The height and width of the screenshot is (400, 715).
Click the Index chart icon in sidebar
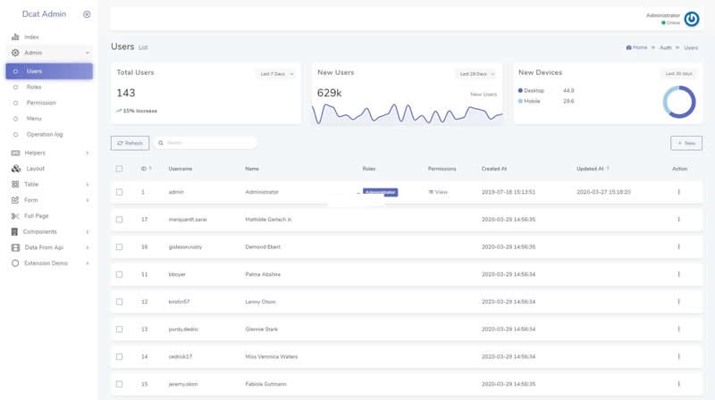[15, 37]
